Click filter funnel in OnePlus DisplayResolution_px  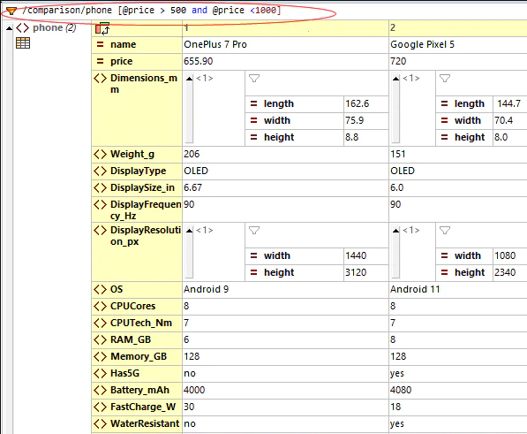[x=254, y=231]
